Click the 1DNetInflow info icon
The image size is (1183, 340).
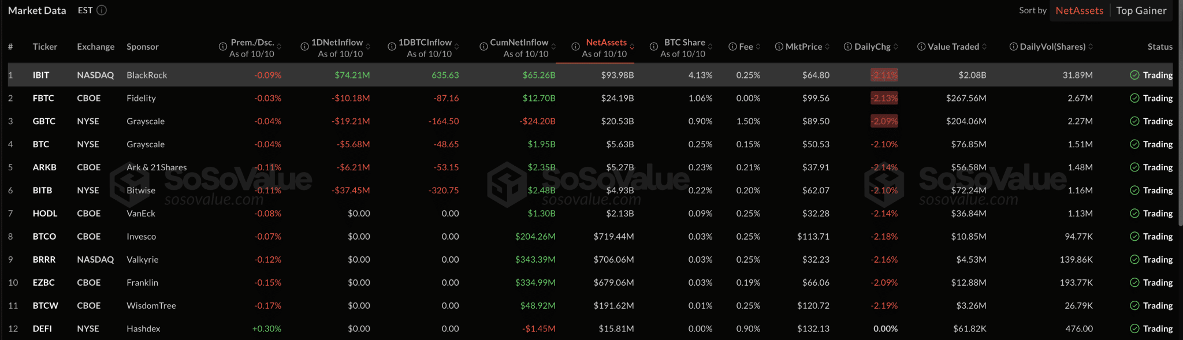pyautogui.click(x=304, y=47)
